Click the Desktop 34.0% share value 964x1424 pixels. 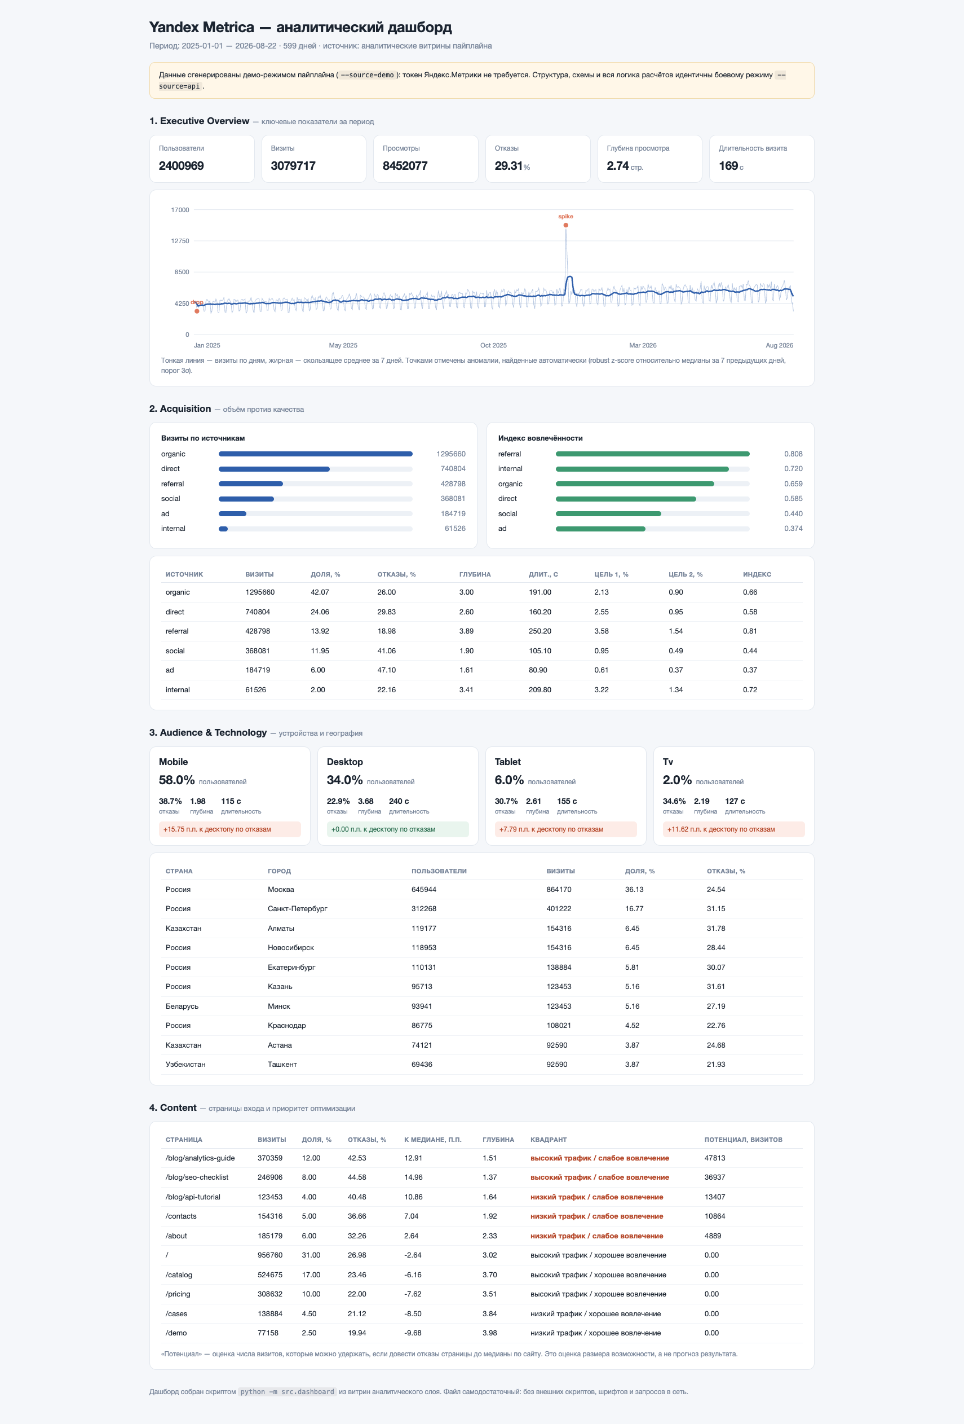point(344,780)
